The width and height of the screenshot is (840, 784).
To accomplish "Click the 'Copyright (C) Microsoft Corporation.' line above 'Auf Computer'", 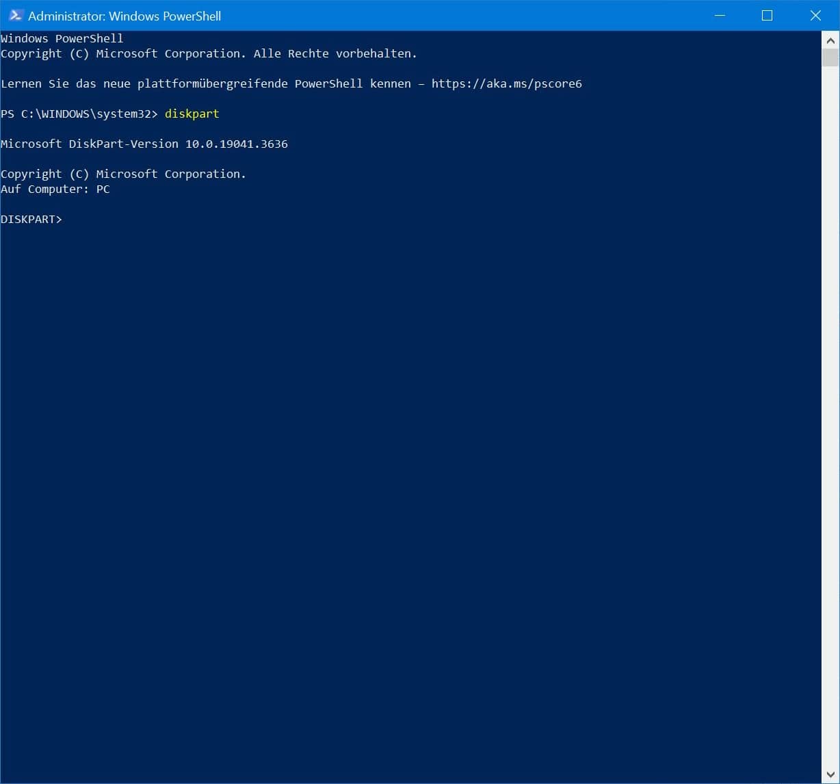I will (x=124, y=174).
